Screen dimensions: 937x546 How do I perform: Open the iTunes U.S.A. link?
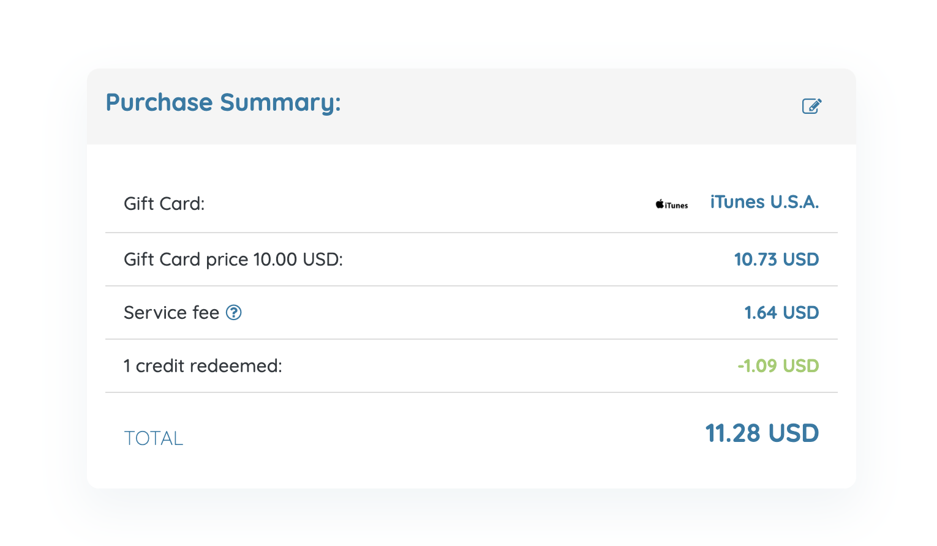pos(764,202)
